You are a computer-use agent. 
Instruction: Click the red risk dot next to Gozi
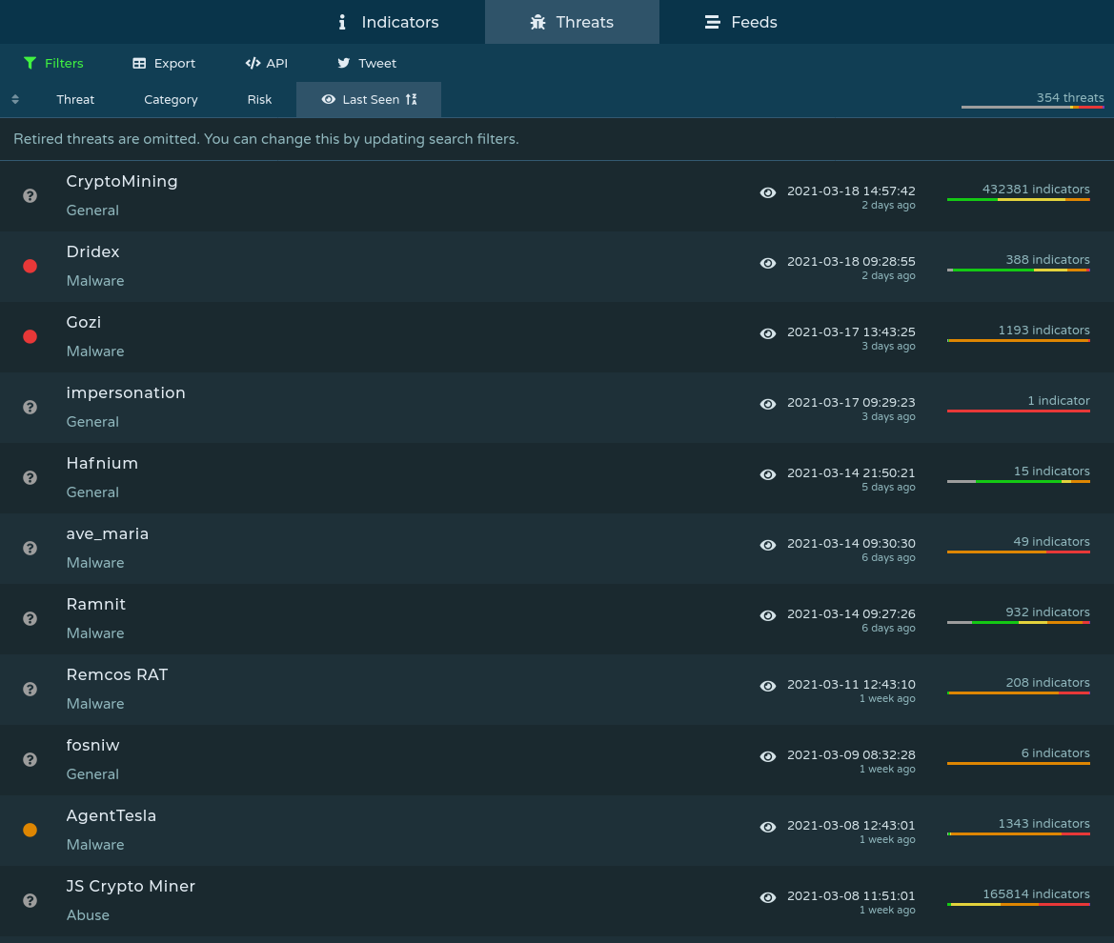pyautogui.click(x=30, y=336)
